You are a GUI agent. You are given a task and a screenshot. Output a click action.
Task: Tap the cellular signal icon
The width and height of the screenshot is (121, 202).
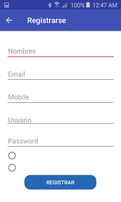pos(65,5)
